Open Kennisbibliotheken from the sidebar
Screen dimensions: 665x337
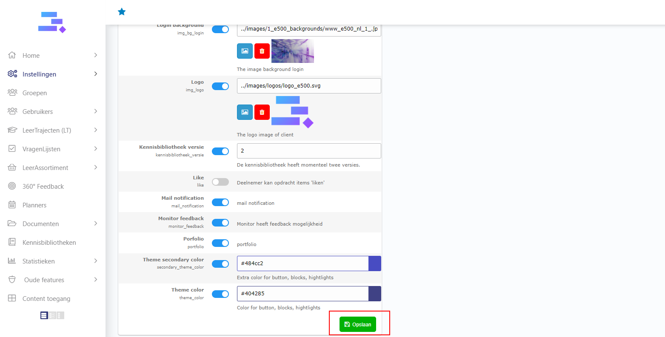coord(49,242)
